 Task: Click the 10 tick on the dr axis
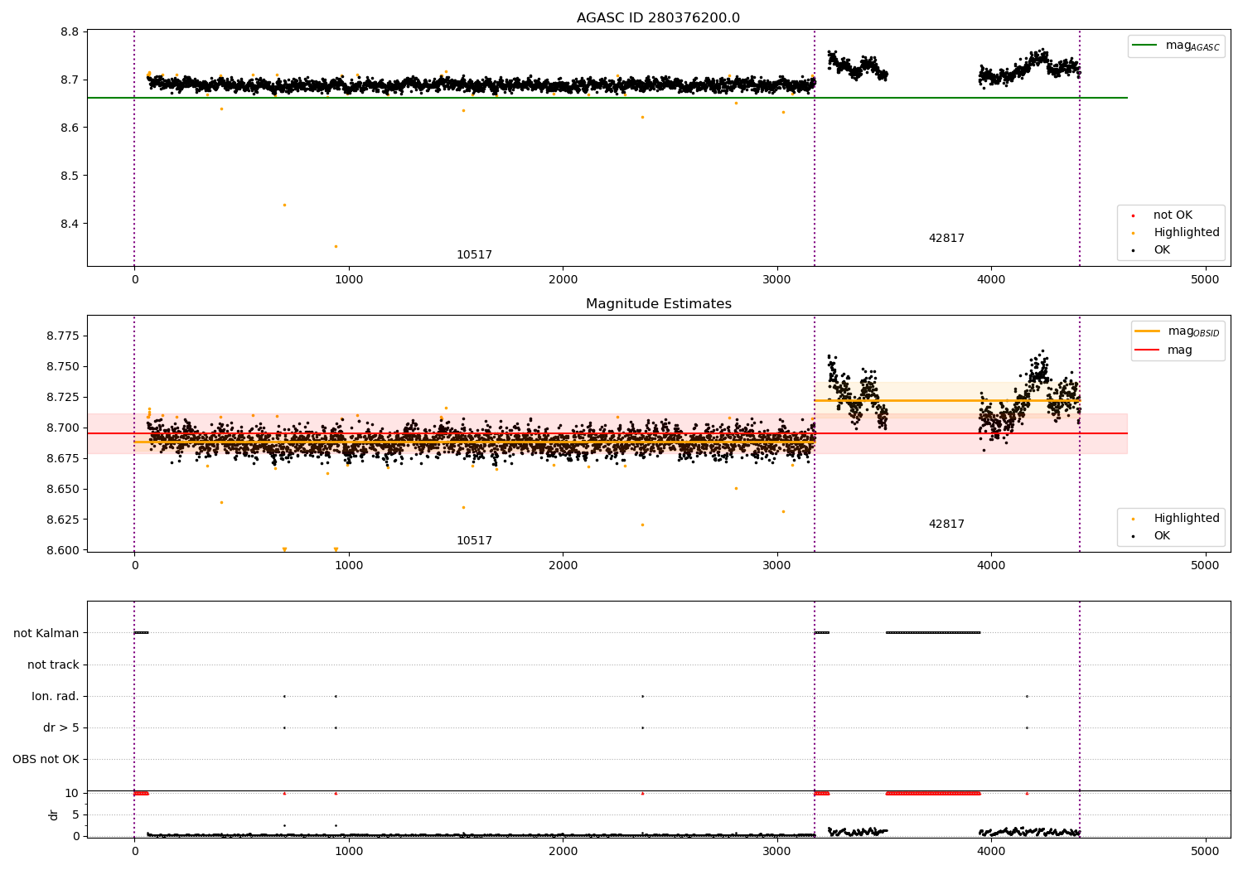[72, 793]
